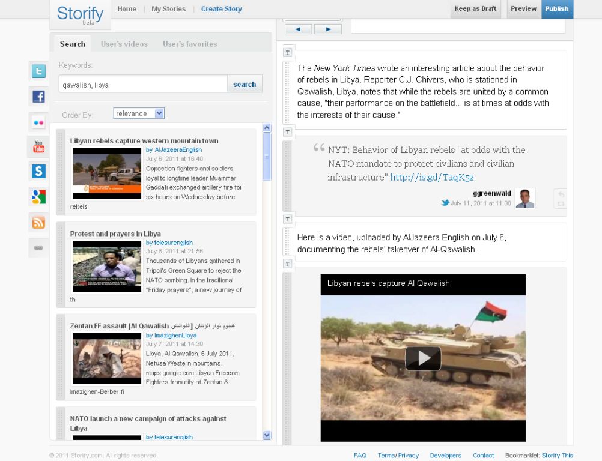Click the keywords input field
The height and width of the screenshot is (461, 602).
pos(143,84)
